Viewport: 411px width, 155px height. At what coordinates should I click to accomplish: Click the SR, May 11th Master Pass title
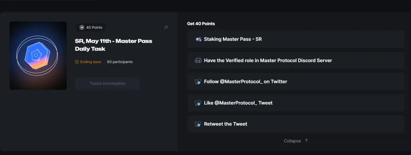113,45
